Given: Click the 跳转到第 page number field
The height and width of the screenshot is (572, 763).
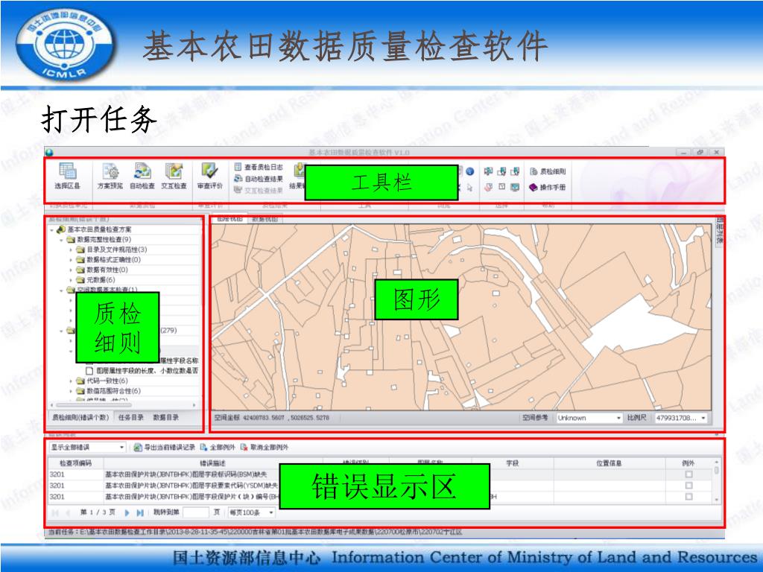Looking at the screenshot, I should point(196,512).
